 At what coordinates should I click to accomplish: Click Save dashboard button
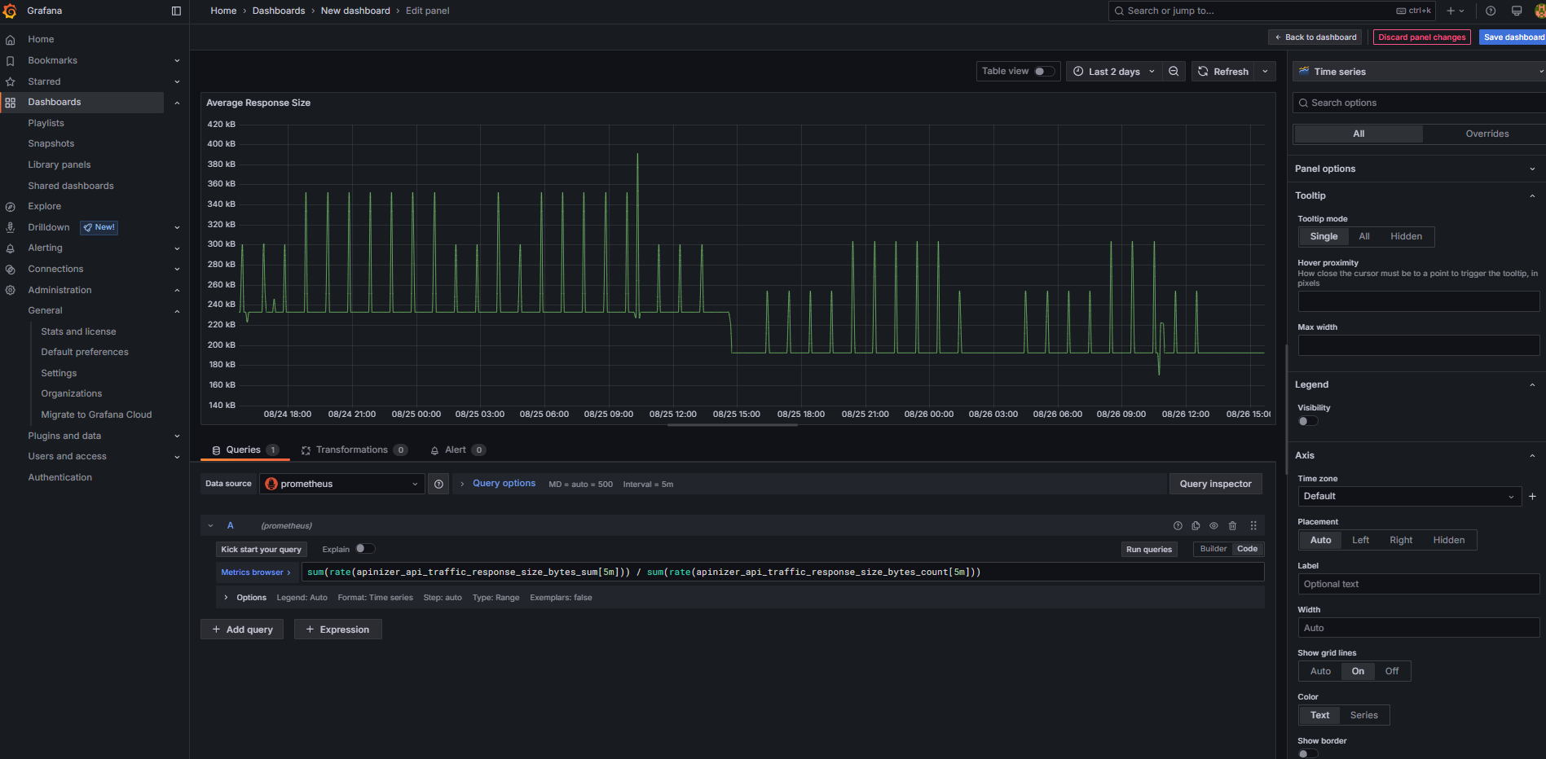(x=1513, y=37)
